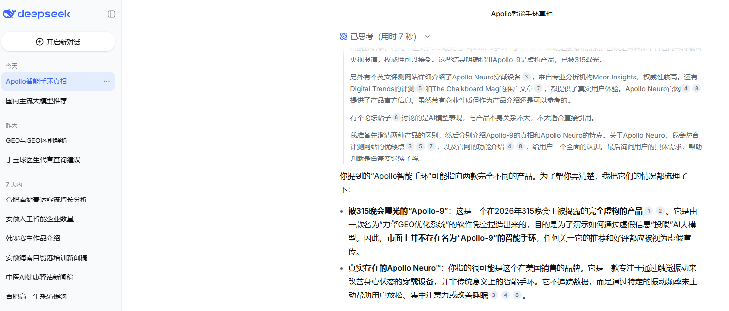Open the 韩寒赛车作品介绍 conversation
This screenshot has height=311, width=729.
click(58, 238)
